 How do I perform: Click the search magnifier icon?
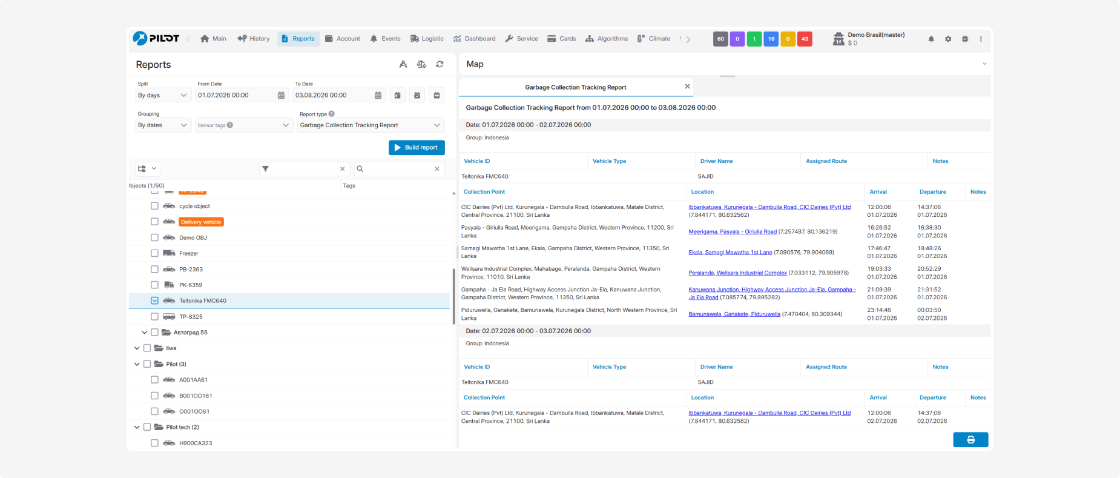point(360,169)
